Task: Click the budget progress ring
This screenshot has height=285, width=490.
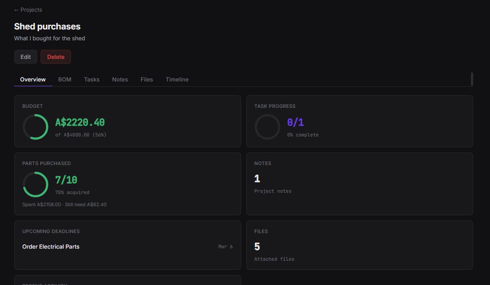Action: click(x=35, y=126)
